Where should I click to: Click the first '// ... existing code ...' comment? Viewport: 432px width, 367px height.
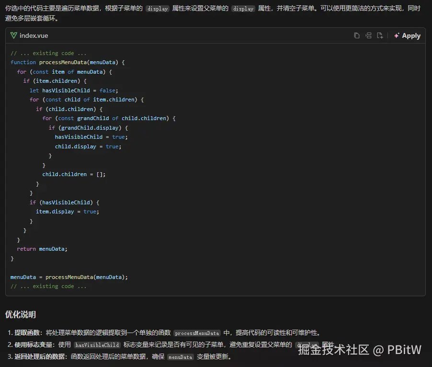48,53
